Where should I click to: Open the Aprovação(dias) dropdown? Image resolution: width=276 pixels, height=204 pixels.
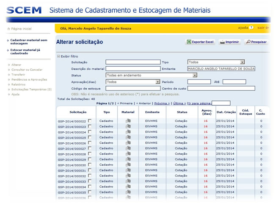point(133,82)
